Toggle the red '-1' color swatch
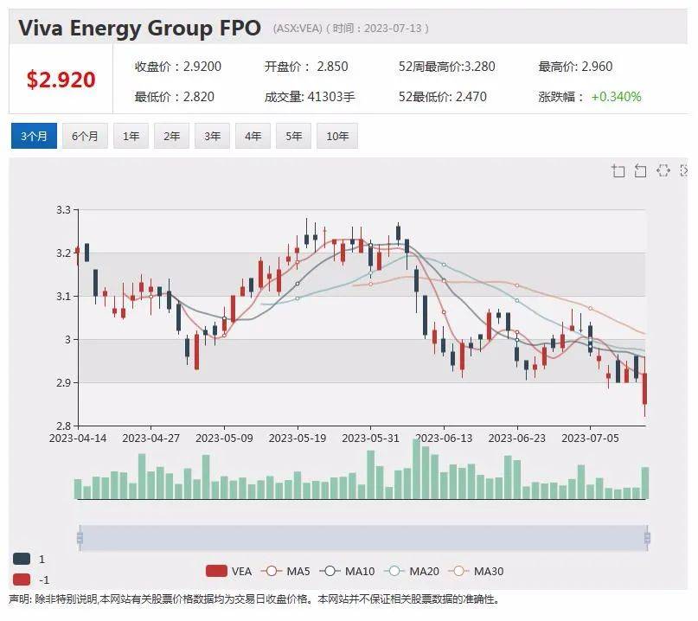This screenshot has height=621, width=698. click(x=22, y=579)
